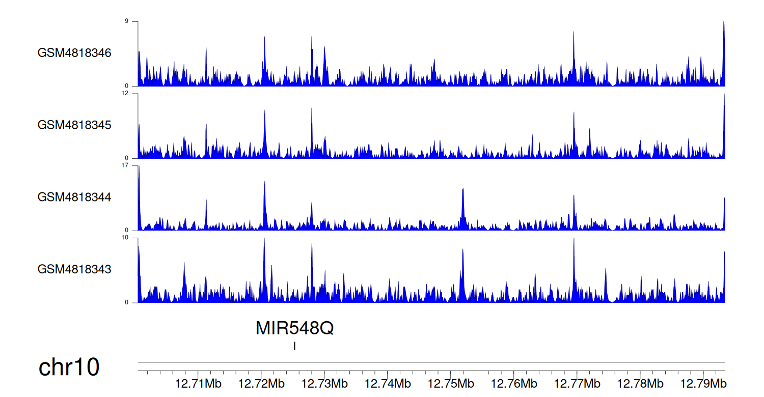Image resolution: width=764 pixels, height=397 pixels.
Task: Click the MIR548Q gene label
Action: click(294, 328)
